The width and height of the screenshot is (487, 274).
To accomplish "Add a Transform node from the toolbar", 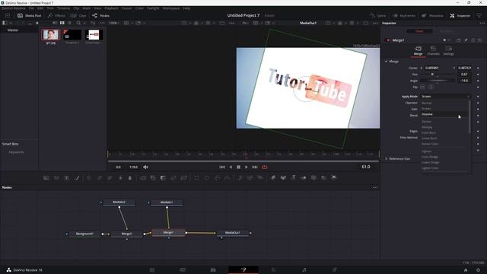I will (x=183, y=178).
